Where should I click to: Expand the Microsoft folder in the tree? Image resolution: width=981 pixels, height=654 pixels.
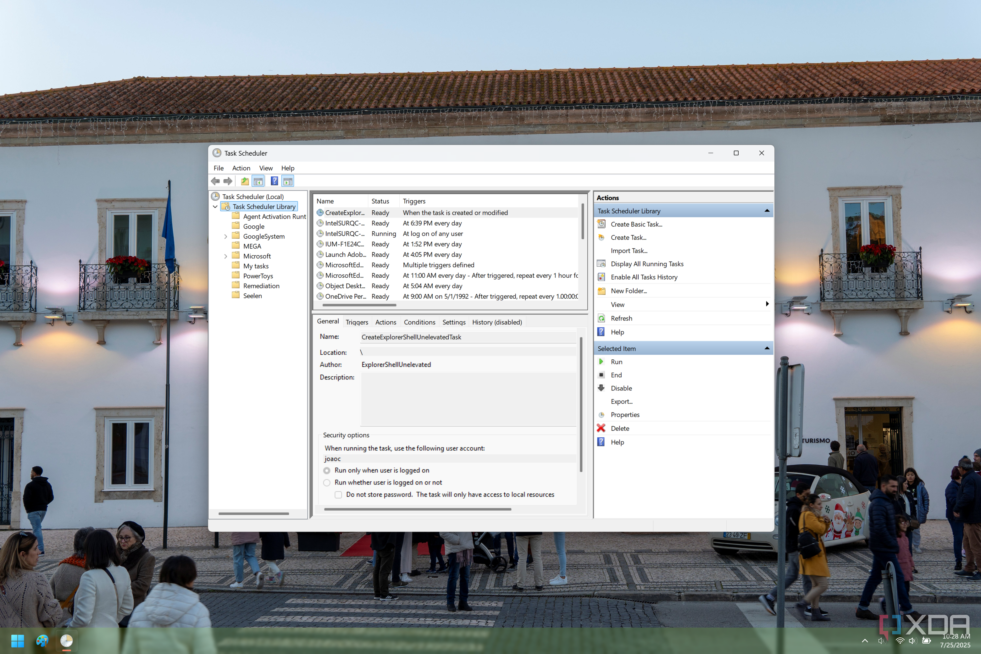pyautogui.click(x=226, y=256)
